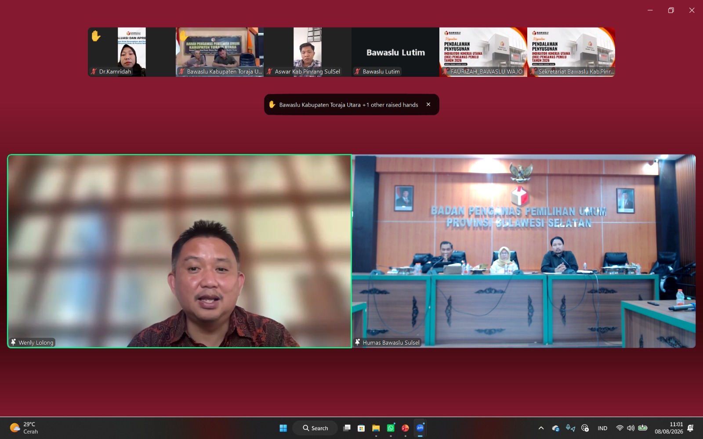Screen dimensions: 703x439
Task: Click the muted mic icon beside Sekretariat Bawaslu Kab.Pinr
Action: click(x=533, y=72)
